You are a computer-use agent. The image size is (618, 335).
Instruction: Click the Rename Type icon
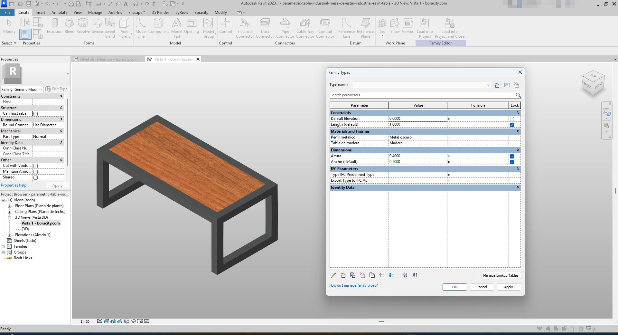pyautogui.click(x=507, y=85)
